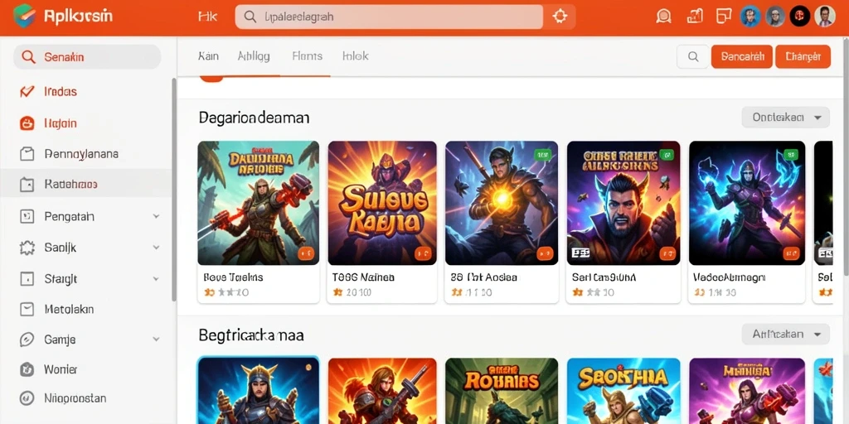Click orange badge on Reve Tarelkns card
The height and width of the screenshot is (424, 849).
point(306,253)
